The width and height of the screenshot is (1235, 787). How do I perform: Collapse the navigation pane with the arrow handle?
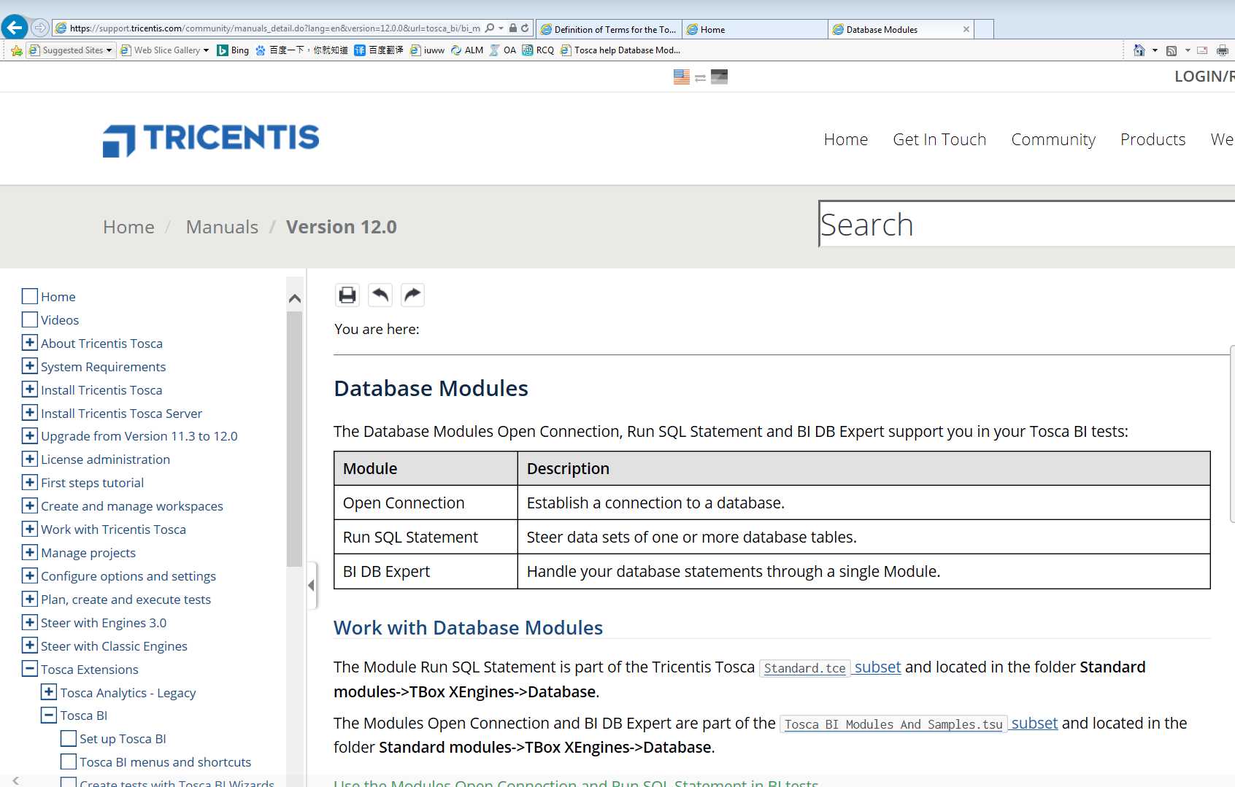point(312,585)
